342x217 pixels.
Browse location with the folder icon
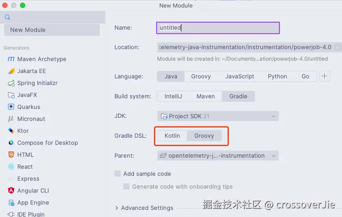tap(338, 47)
